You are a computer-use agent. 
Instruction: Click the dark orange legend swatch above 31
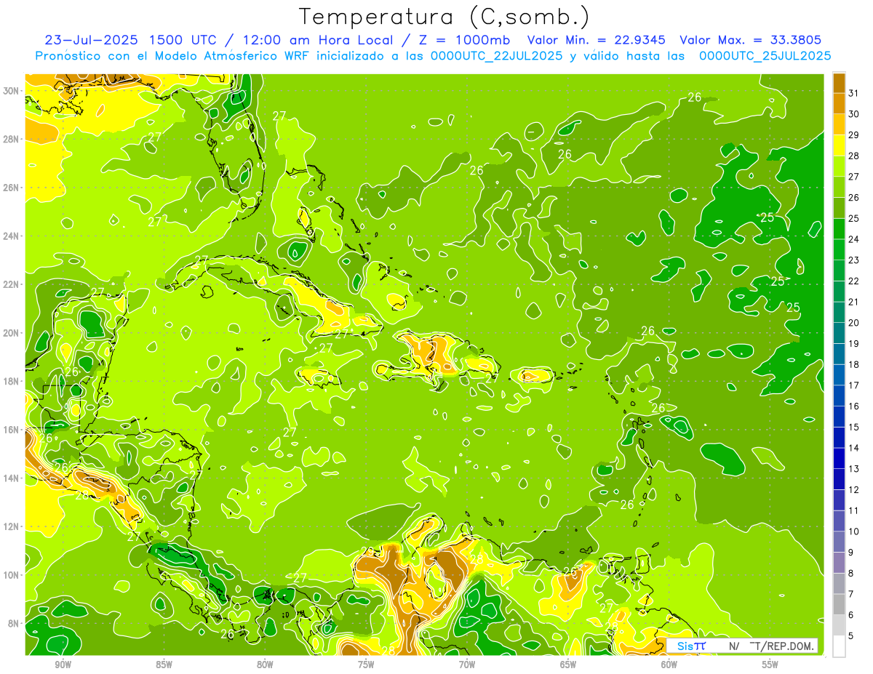(839, 83)
